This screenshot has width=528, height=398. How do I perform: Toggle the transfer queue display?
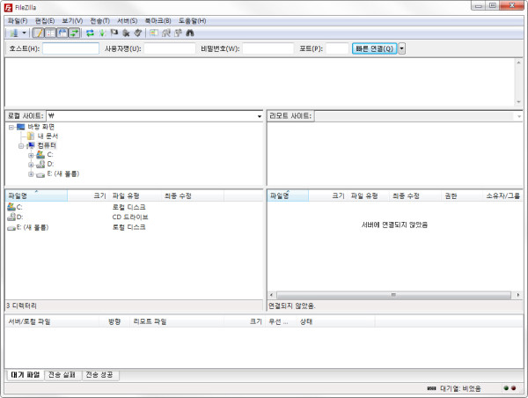(x=75, y=33)
